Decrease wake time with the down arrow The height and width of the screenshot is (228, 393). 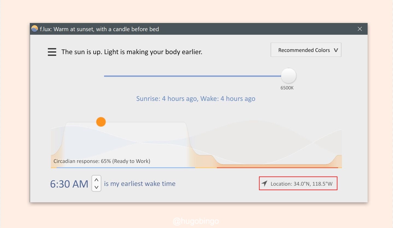pos(96,187)
